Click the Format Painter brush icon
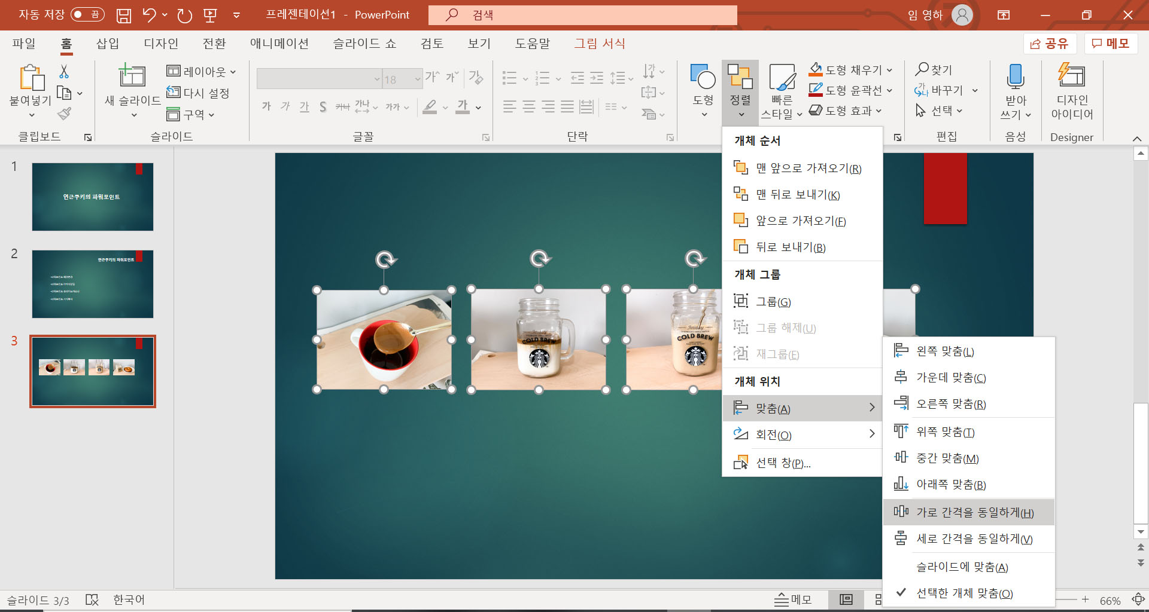Screen dimensions: 1149x612 [64, 114]
